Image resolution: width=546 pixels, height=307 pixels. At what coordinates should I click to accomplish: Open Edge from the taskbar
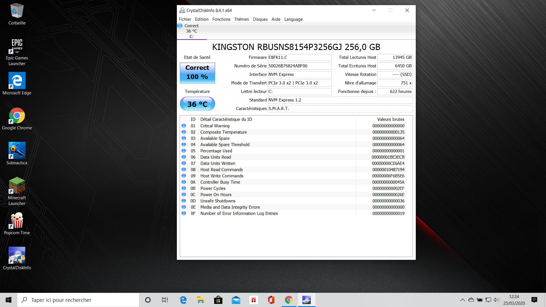[x=183, y=300]
